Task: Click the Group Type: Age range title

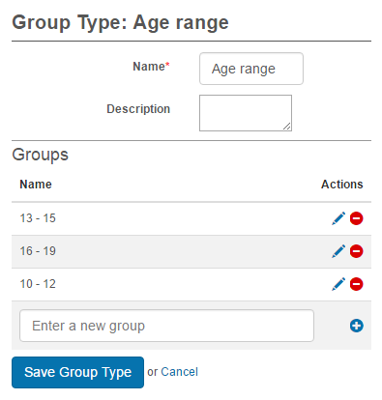Action: coord(120,23)
